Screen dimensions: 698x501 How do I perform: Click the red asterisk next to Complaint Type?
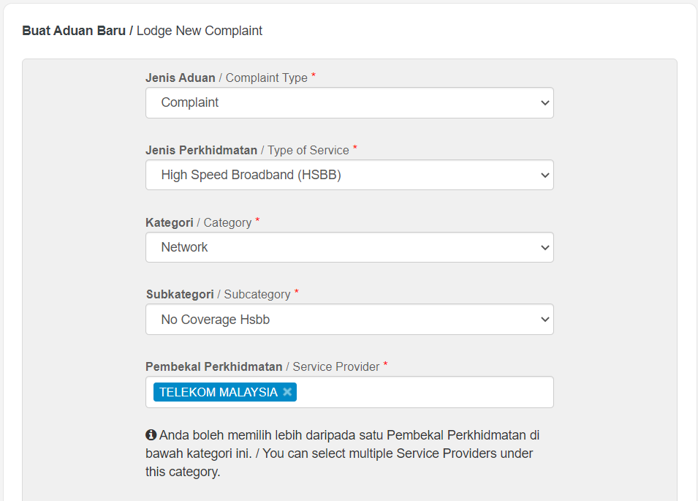(314, 75)
